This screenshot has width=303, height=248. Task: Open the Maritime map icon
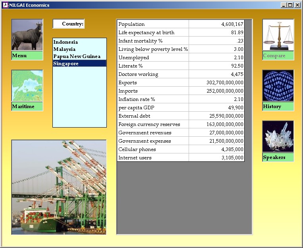[27, 86]
